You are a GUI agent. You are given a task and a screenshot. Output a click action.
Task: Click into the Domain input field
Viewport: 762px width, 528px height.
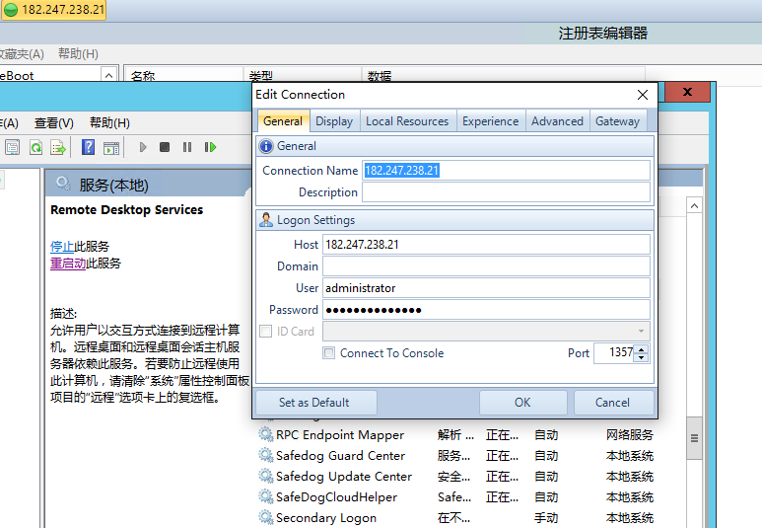coord(486,266)
